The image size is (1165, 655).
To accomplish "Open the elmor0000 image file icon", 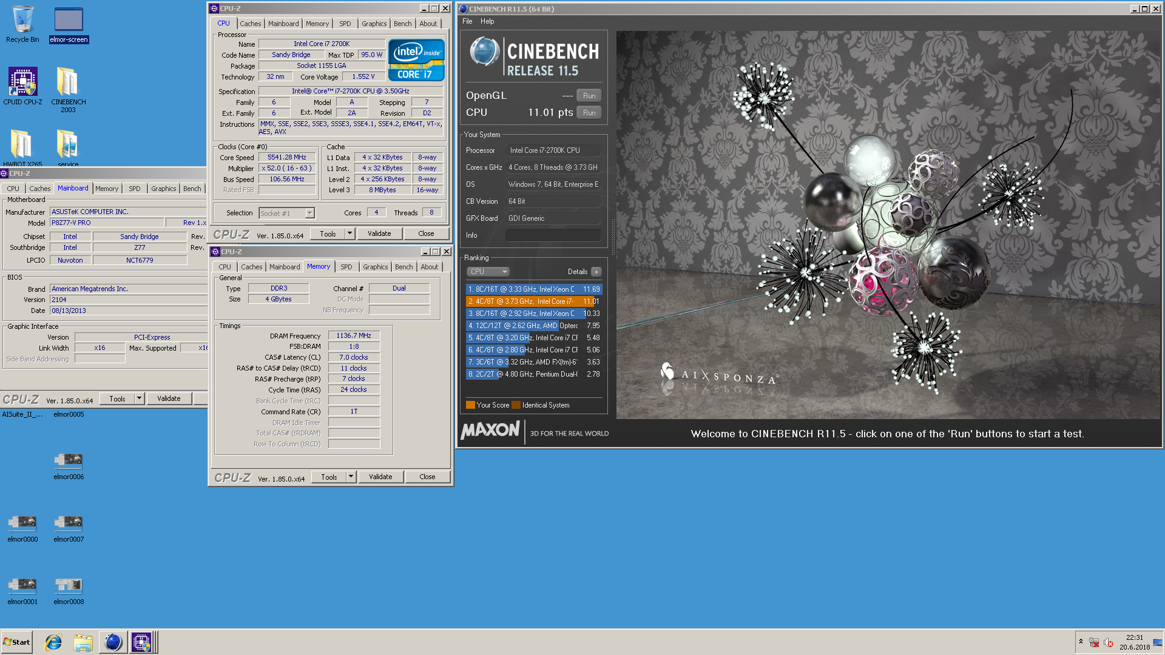I will (x=22, y=528).
